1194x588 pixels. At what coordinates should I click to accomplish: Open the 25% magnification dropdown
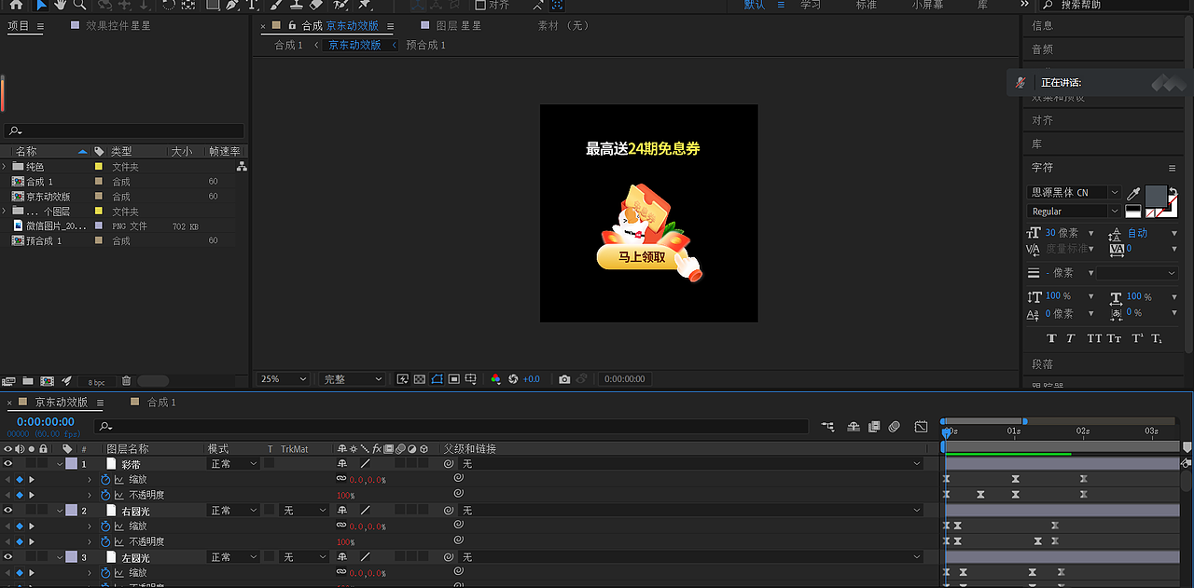(x=284, y=379)
